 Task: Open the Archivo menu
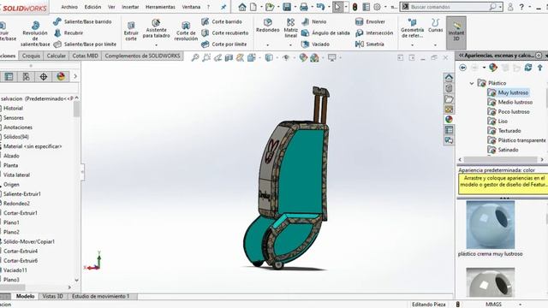coord(69,7)
